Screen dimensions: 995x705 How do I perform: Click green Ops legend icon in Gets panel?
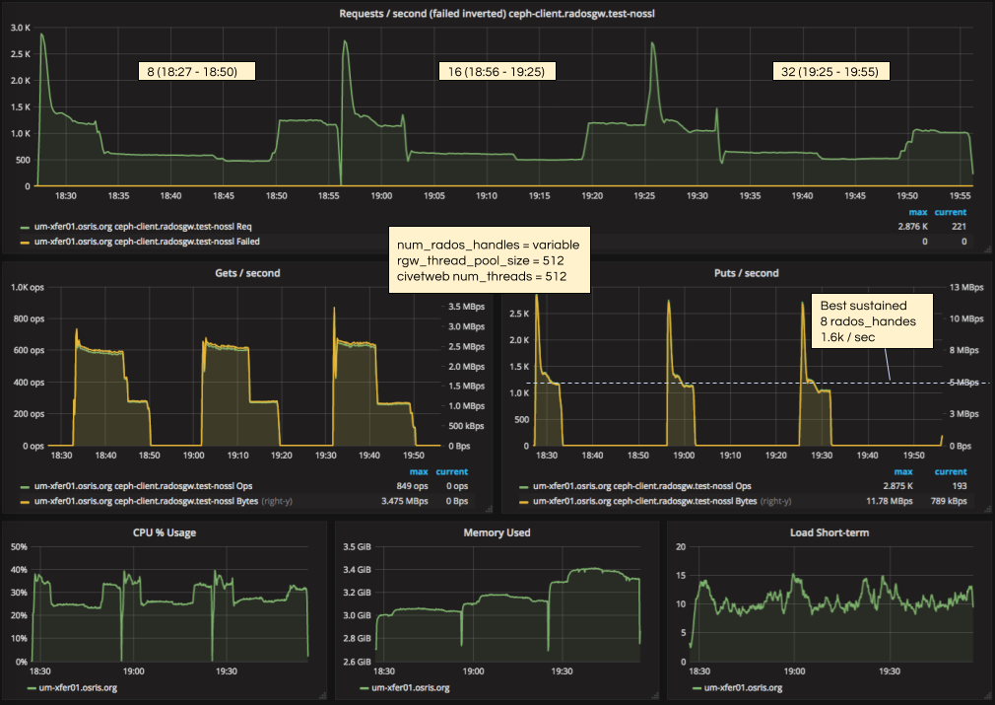pos(24,486)
